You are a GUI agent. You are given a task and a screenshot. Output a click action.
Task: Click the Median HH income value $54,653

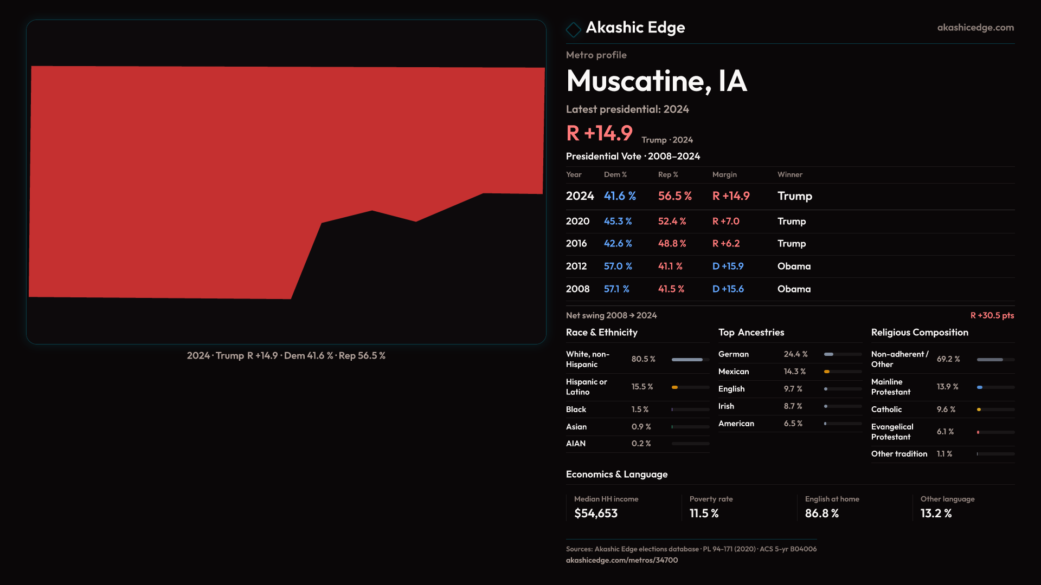pos(595,513)
